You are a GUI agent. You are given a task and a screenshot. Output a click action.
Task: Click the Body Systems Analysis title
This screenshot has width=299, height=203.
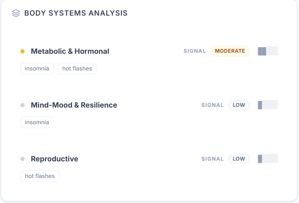click(76, 13)
